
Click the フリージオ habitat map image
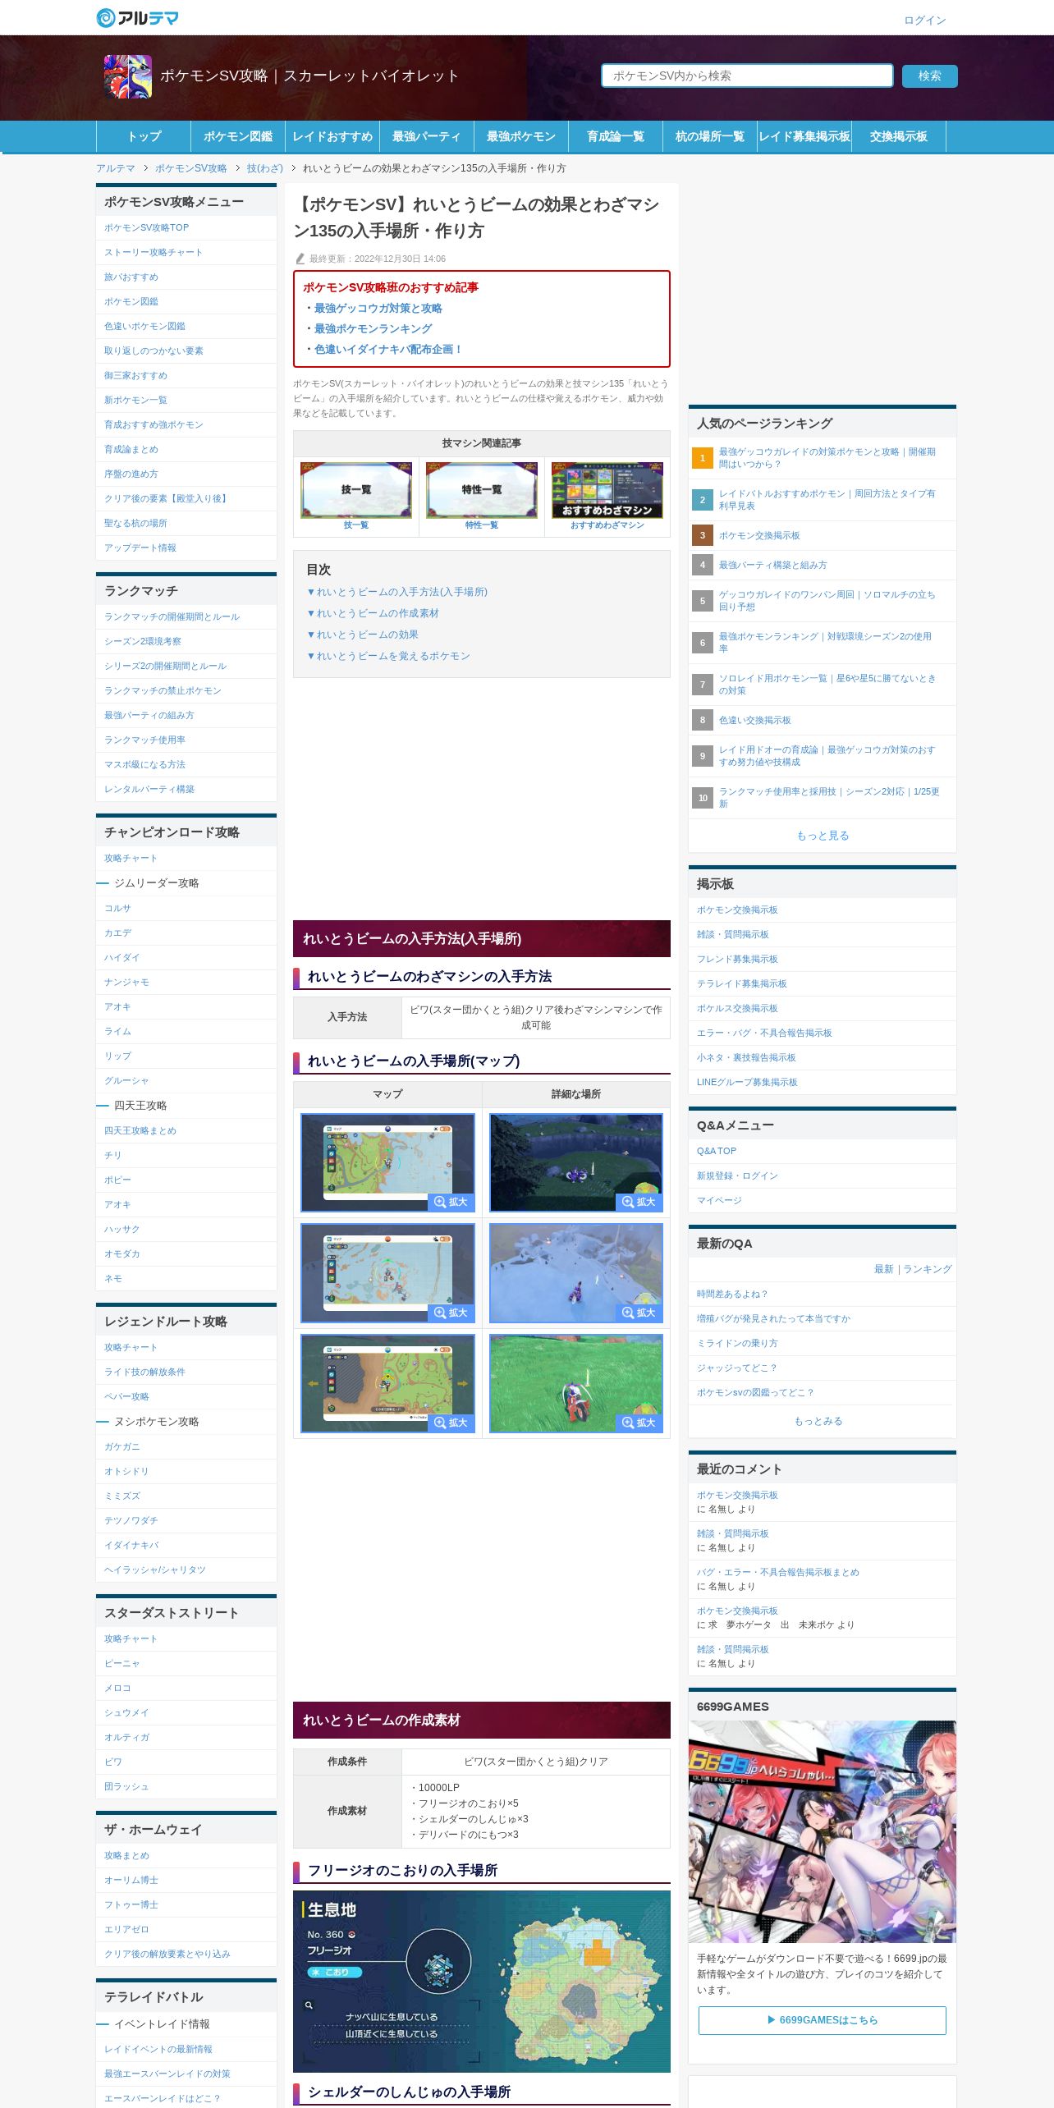482,1982
